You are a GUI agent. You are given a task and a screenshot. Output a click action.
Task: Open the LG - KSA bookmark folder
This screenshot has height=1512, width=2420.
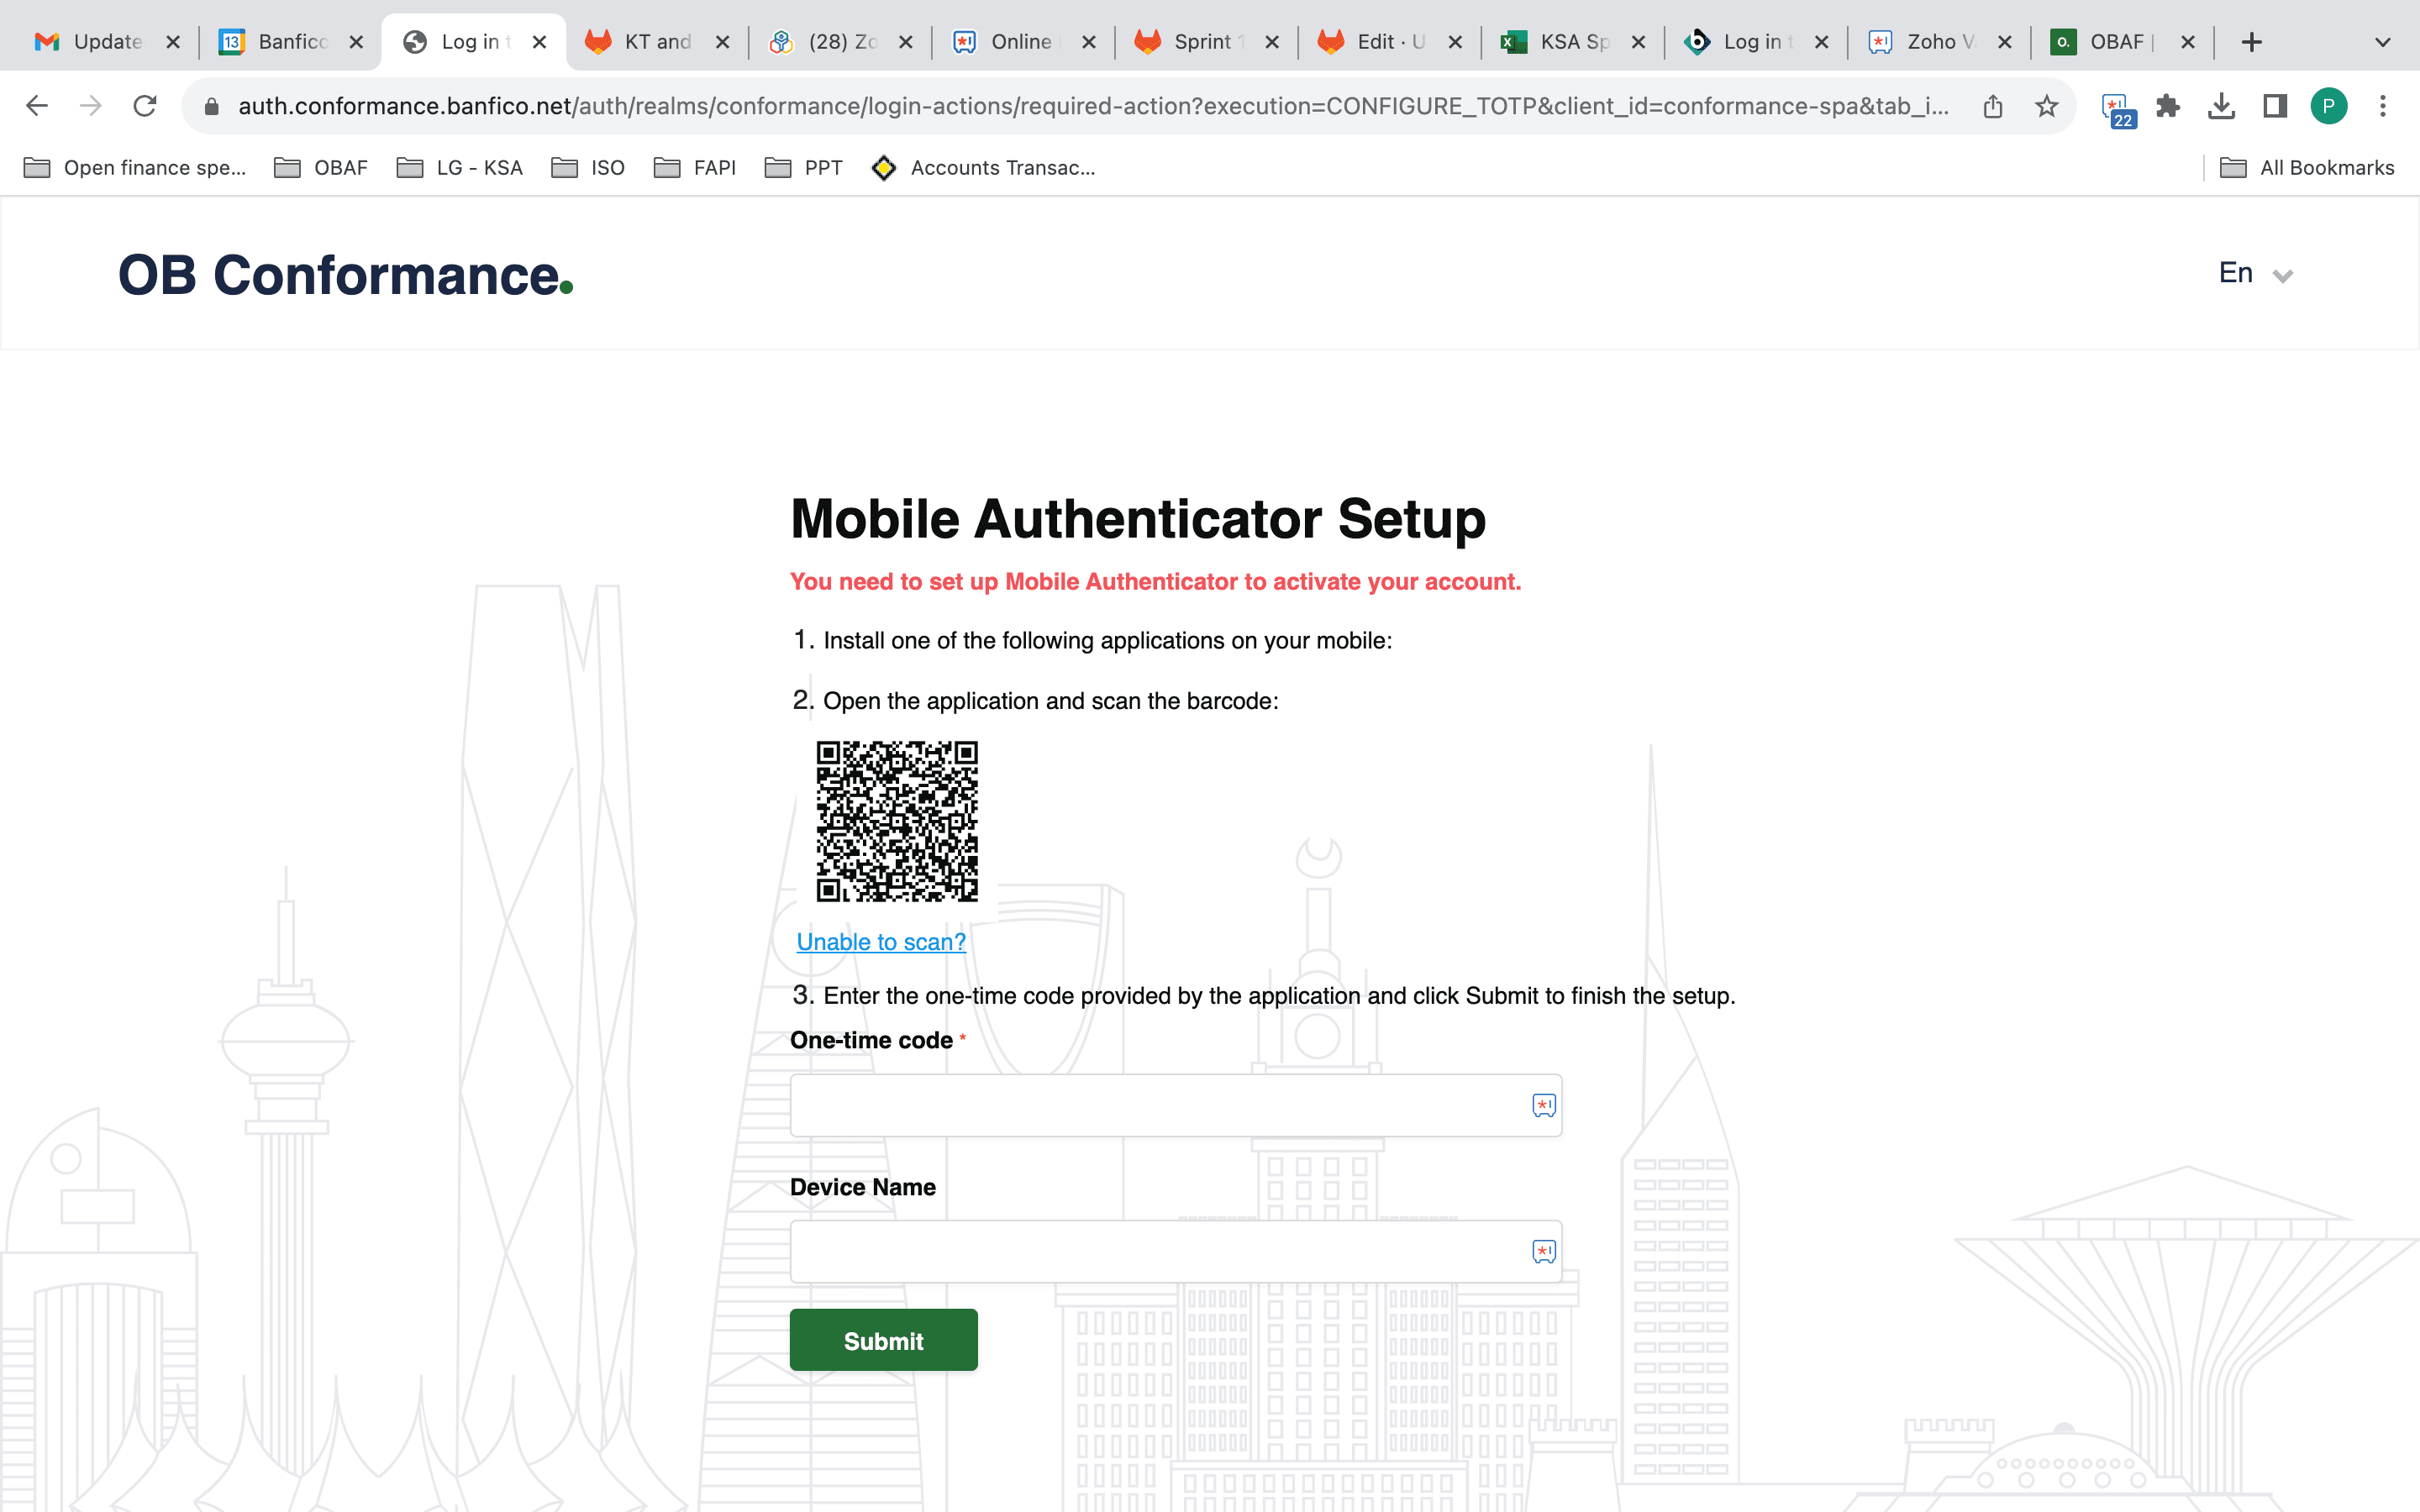[x=460, y=168]
